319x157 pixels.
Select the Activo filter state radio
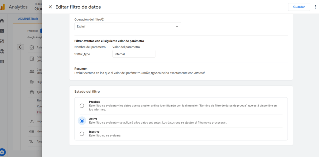[82, 121]
